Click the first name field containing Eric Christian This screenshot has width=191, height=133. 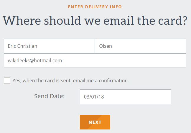[x=49, y=46]
